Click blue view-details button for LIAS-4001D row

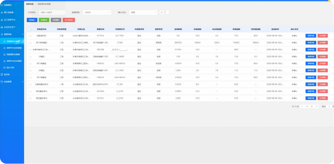(311, 63)
